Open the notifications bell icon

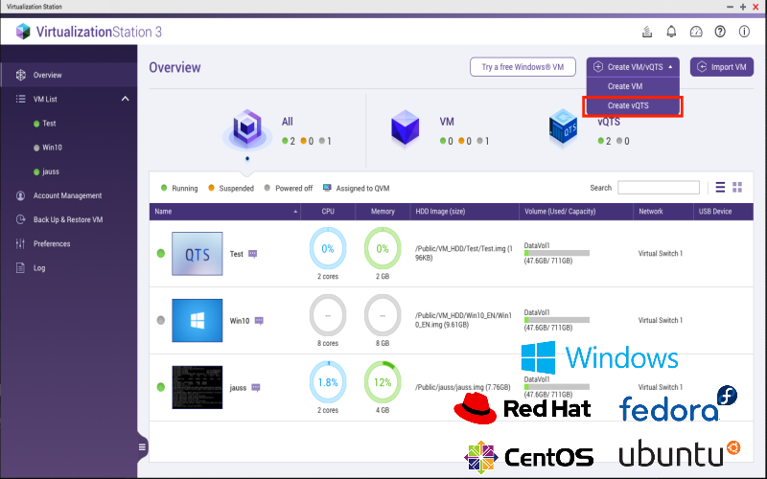click(671, 32)
